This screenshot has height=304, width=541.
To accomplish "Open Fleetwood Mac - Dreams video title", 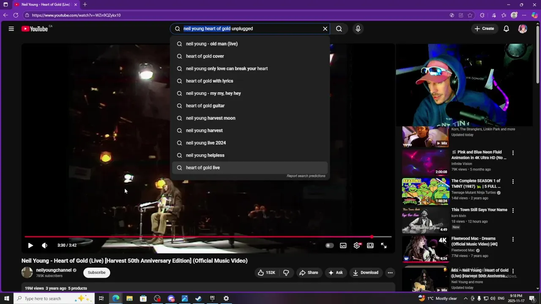I will 475,241.
